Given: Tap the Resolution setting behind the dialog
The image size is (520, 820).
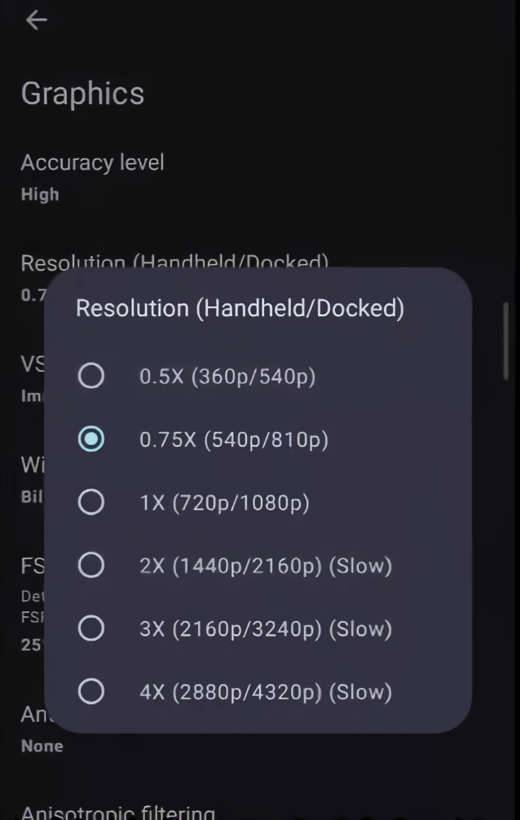Looking at the screenshot, I should [x=174, y=261].
